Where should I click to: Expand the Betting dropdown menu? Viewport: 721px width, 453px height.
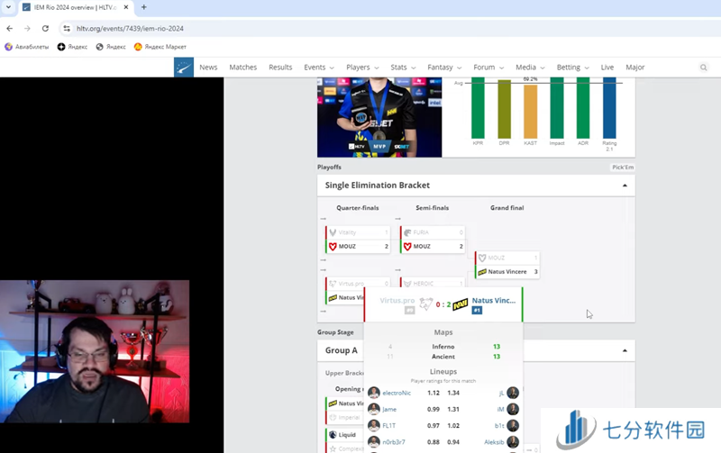572,67
